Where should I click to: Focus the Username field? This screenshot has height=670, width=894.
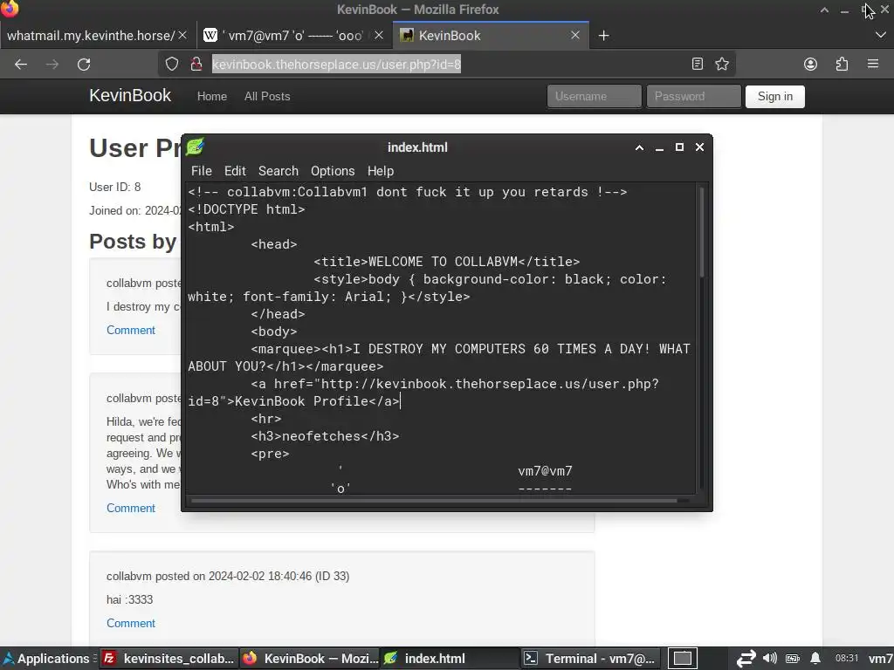coord(594,96)
